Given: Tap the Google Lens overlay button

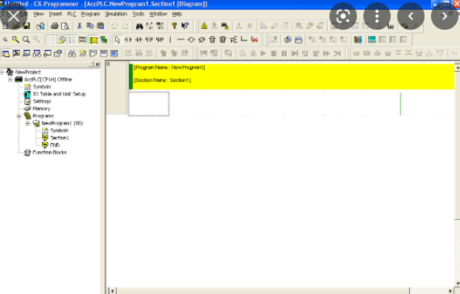Looking at the screenshot, I should coord(343,16).
